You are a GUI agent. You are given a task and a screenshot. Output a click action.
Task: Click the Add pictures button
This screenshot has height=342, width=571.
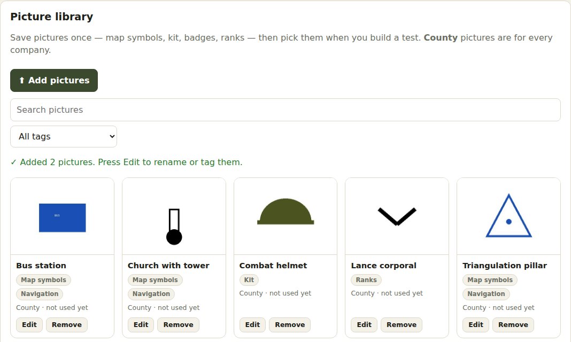click(x=54, y=80)
